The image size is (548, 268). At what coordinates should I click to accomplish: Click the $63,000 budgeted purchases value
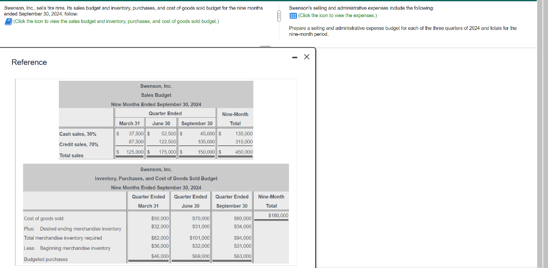(242, 256)
